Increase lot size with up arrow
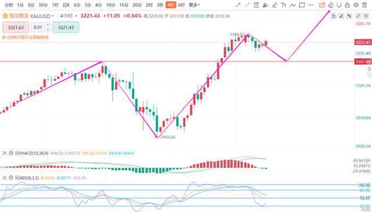Screen dimensions: 372x212 pyautogui.click(x=48, y=25)
